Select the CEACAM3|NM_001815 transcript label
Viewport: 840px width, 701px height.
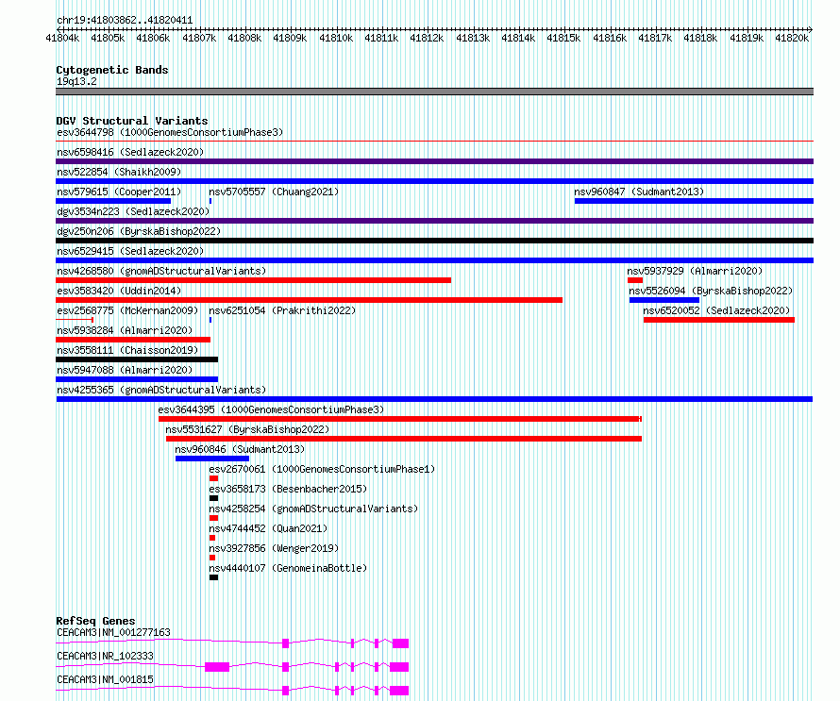click(x=105, y=679)
